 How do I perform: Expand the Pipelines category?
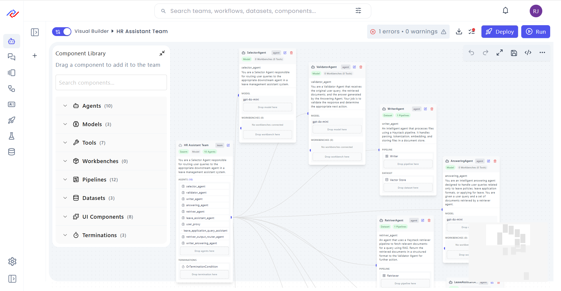[x=65, y=180]
